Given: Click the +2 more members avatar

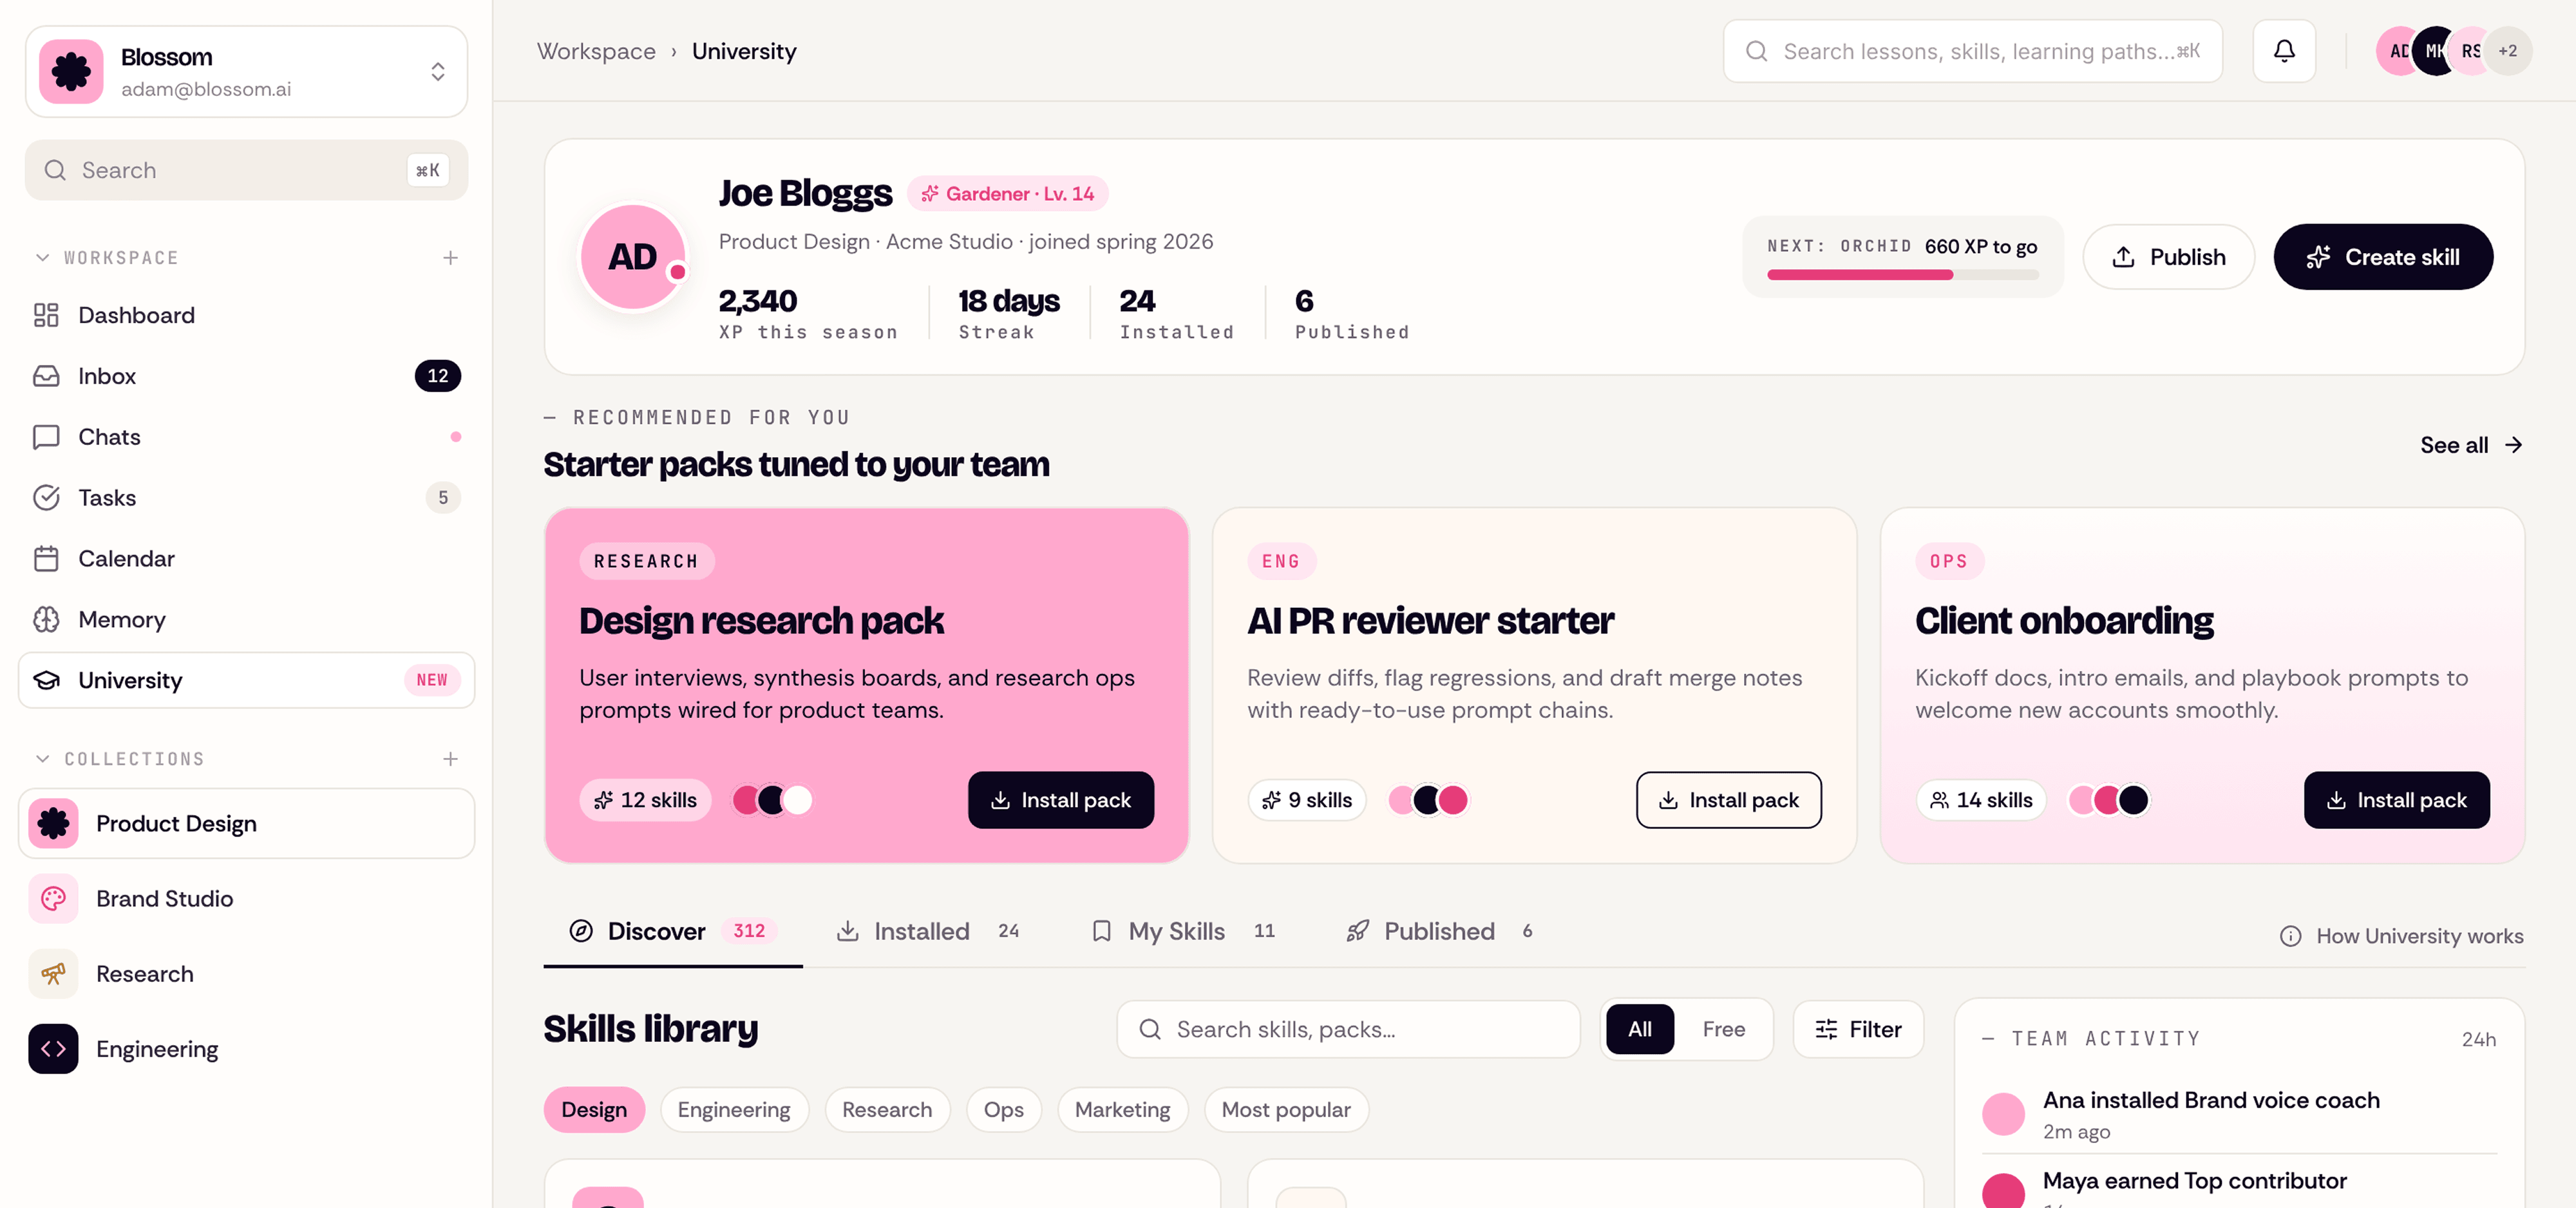Looking at the screenshot, I should coord(2507,51).
